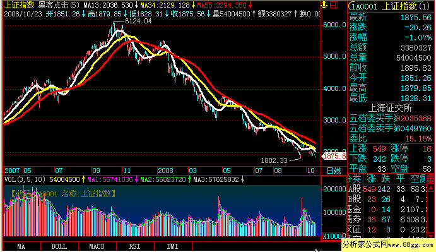Click the 代码 1A0001 名称 label in volume pane
Screen dimensions: 436x252
pos(63,194)
